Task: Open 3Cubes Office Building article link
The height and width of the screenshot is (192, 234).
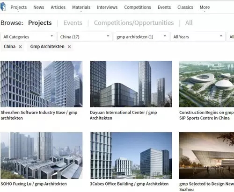Action: 129,184
